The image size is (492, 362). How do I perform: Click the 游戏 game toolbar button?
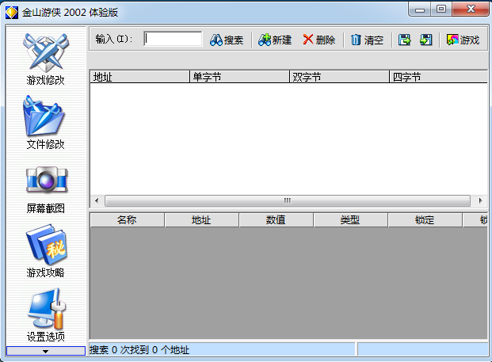[x=463, y=40]
